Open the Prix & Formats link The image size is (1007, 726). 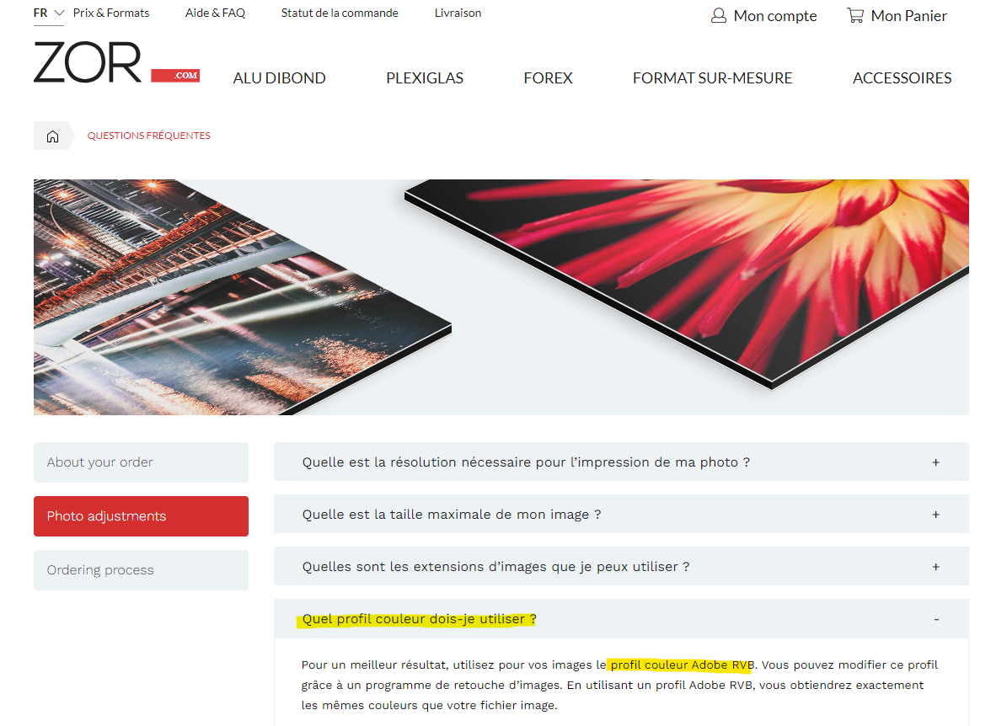111,13
